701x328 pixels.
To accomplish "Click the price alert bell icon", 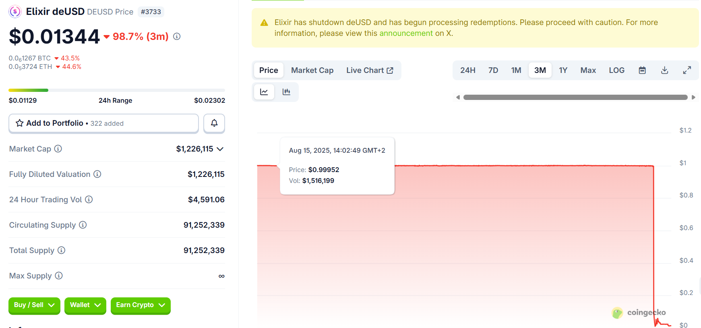I will 214,123.
